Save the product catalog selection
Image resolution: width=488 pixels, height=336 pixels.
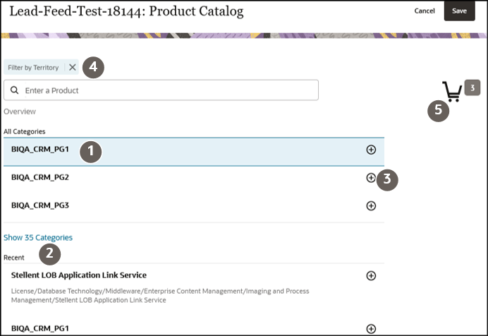coord(459,11)
